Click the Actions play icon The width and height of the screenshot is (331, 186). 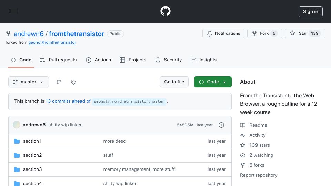click(89, 60)
